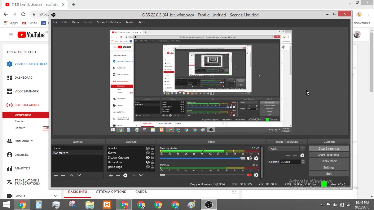Click the YouTube logo in browser page
The height and width of the screenshot is (210, 374).
[x=31, y=35]
